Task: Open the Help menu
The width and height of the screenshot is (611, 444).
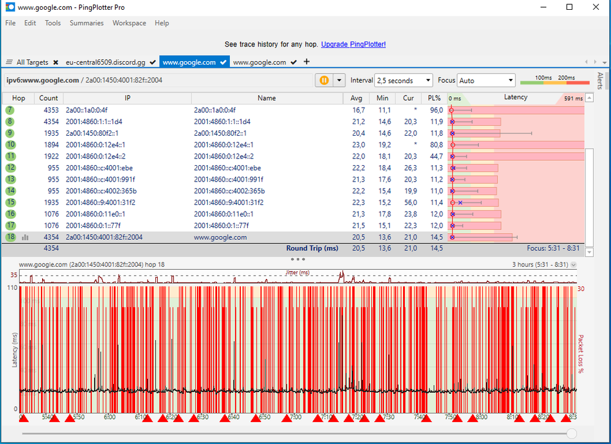Action: (161, 23)
